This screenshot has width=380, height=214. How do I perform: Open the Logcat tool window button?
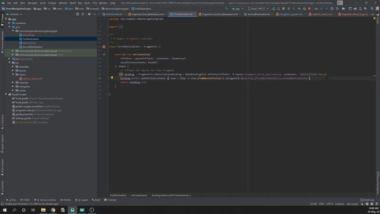click(82, 200)
